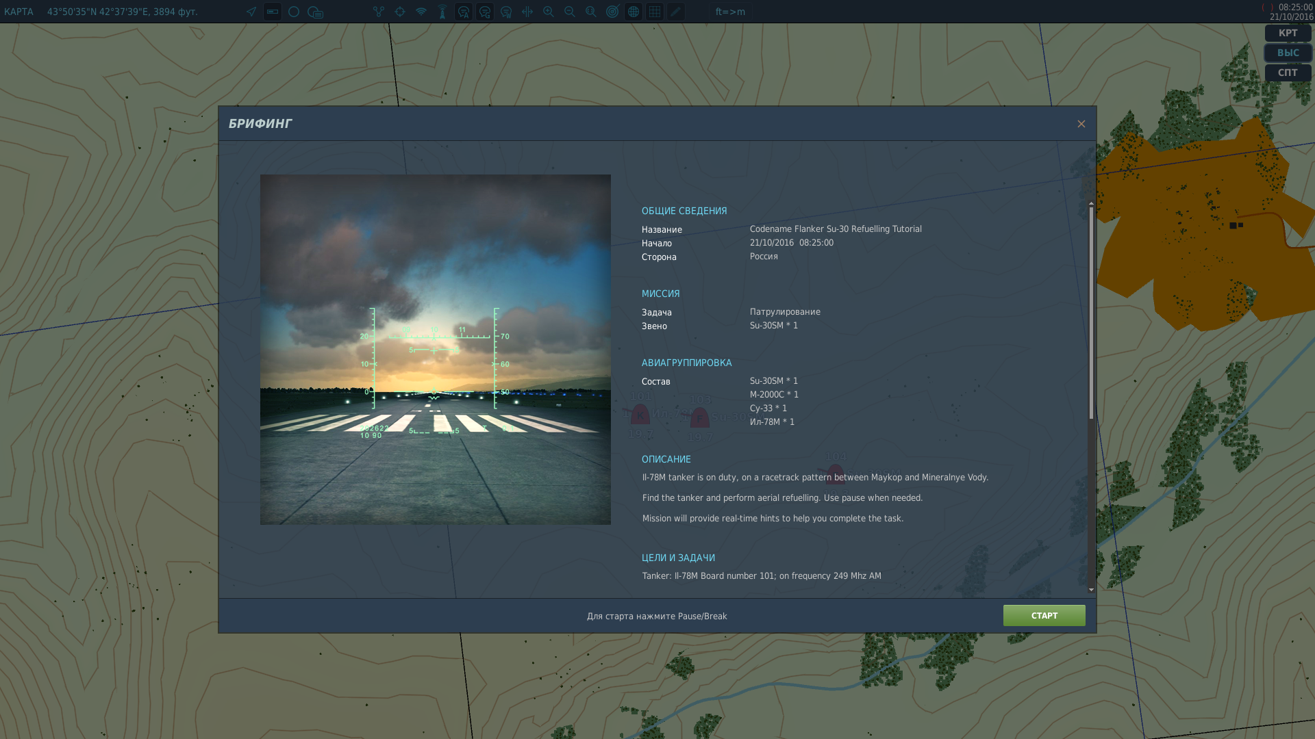Click the green СТАРТ button
The image size is (1315, 739).
pos(1044,615)
